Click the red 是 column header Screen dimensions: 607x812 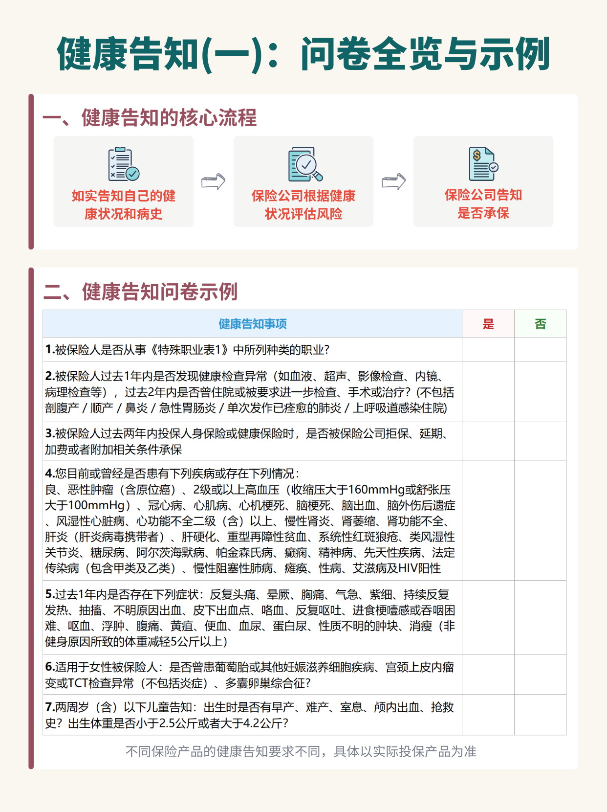pos(488,324)
